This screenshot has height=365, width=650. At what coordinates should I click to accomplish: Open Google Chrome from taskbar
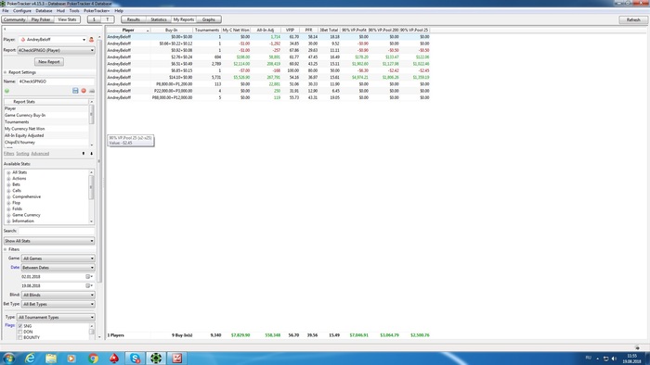pyautogui.click(x=93, y=358)
